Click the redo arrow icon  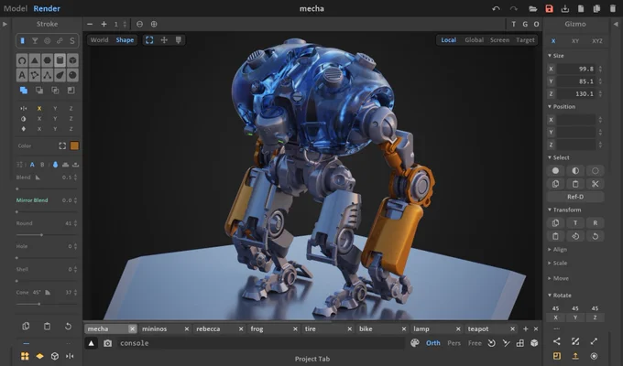pos(514,8)
